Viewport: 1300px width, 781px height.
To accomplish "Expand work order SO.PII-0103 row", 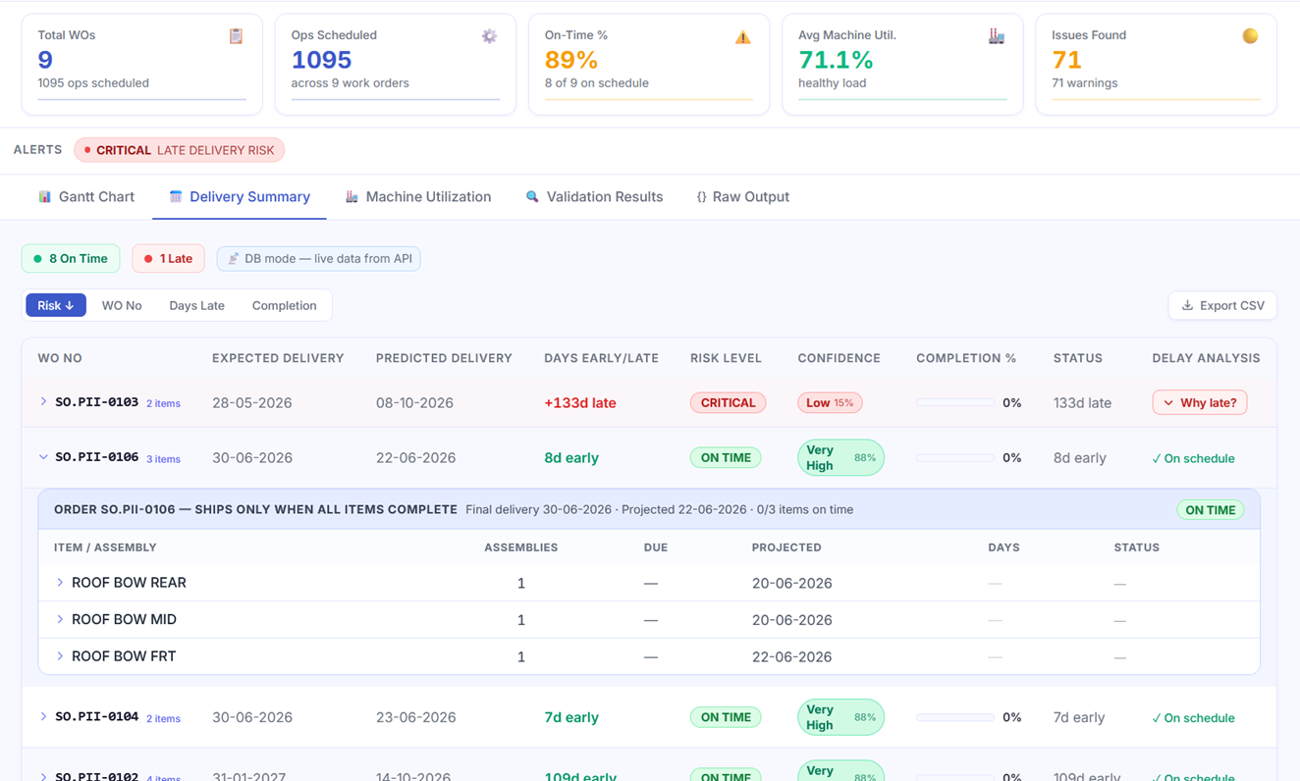I will 43,402.
